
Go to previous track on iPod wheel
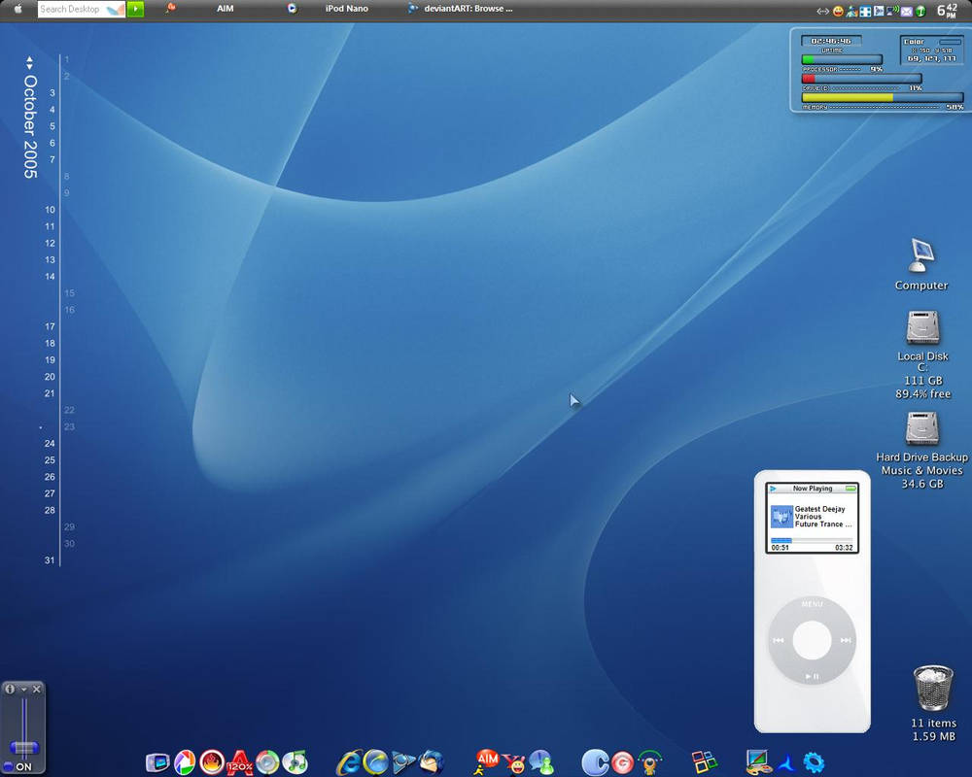(x=779, y=640)
